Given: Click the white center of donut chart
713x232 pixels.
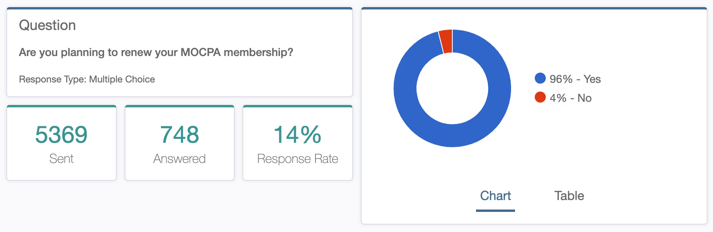Looking at the screenshot, I should [452, 88].
